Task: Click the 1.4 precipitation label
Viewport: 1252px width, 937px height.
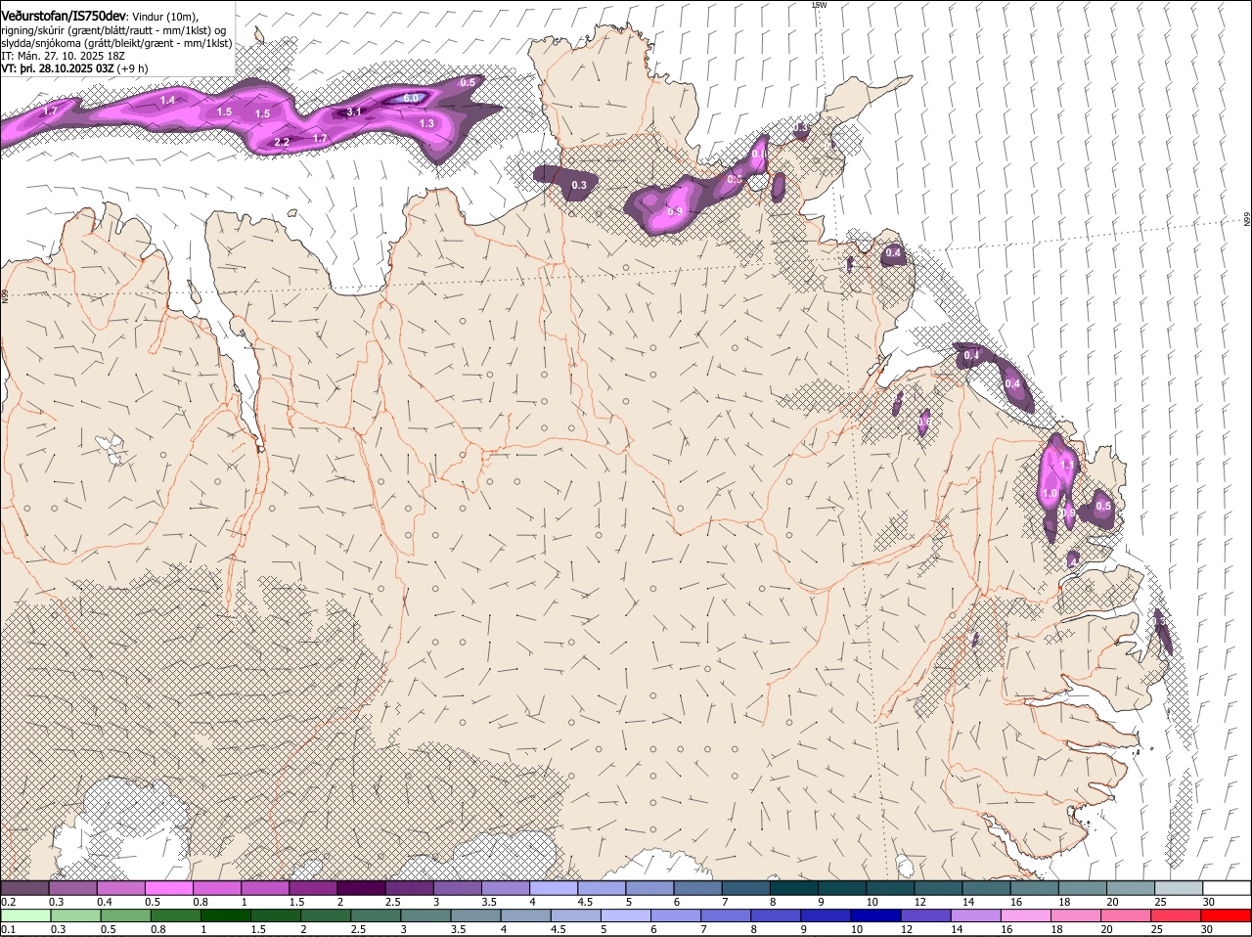Action: coord(167,100)
